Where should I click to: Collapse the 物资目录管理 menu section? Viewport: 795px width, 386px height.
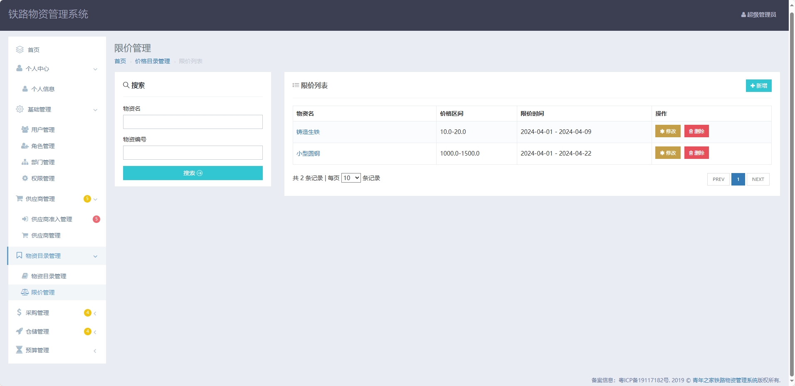click(x=95, y=256)
